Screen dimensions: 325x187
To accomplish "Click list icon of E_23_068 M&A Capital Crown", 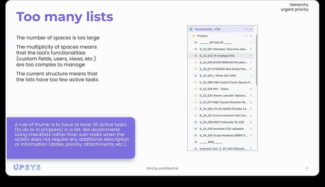I will pyautogui.click(x=196, y=82).
